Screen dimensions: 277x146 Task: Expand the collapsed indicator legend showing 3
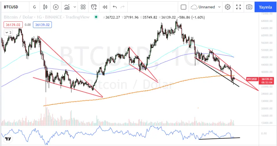[8, 33]
